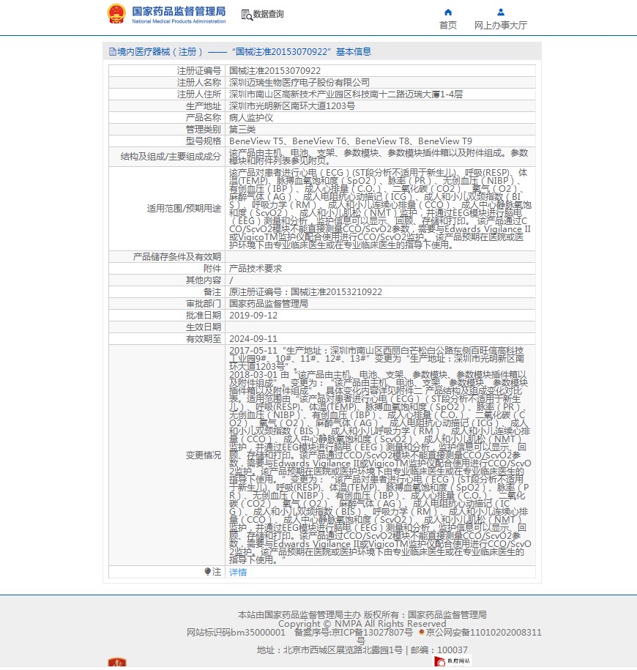Click the red emblem icon in the footer
Screen dimensions: 637x670
(117, 663)
